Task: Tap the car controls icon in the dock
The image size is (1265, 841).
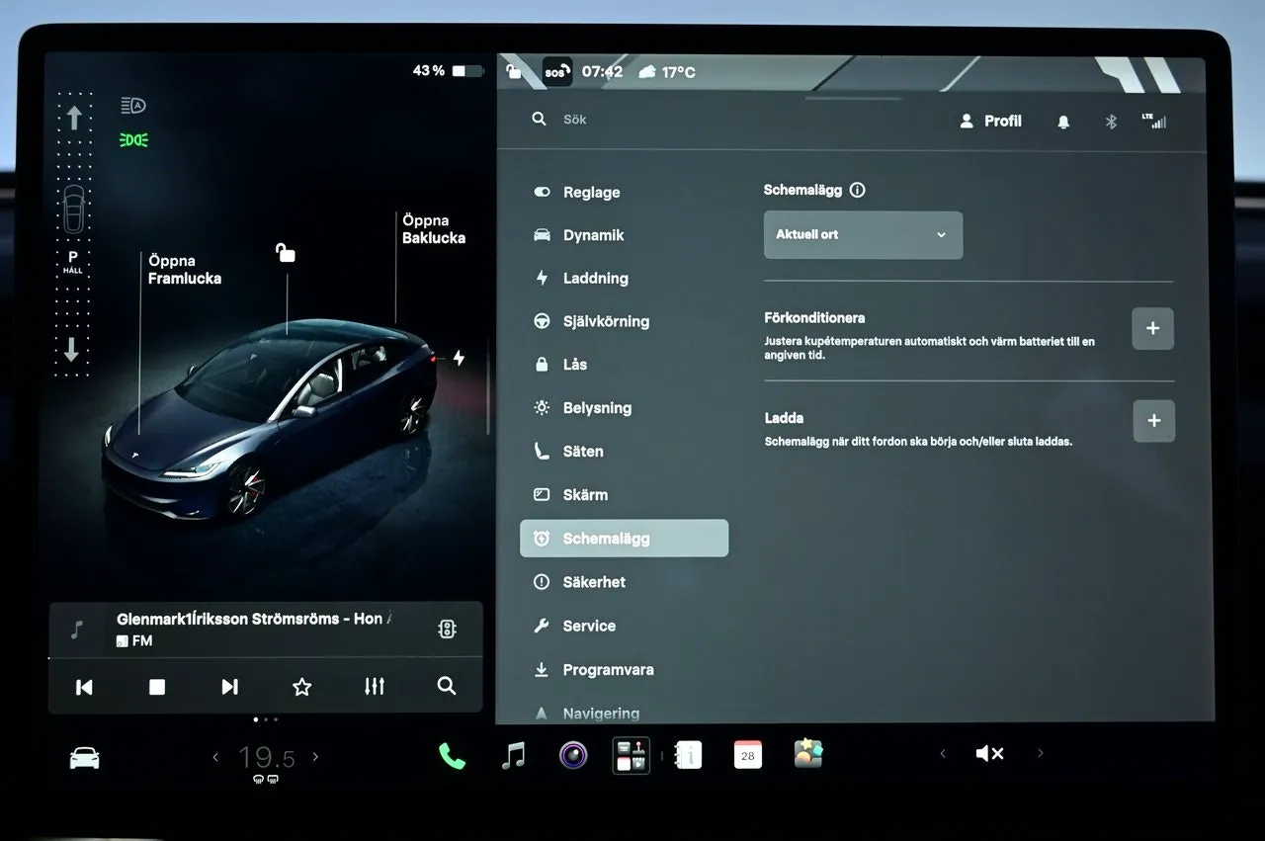Action: [84, 758]
